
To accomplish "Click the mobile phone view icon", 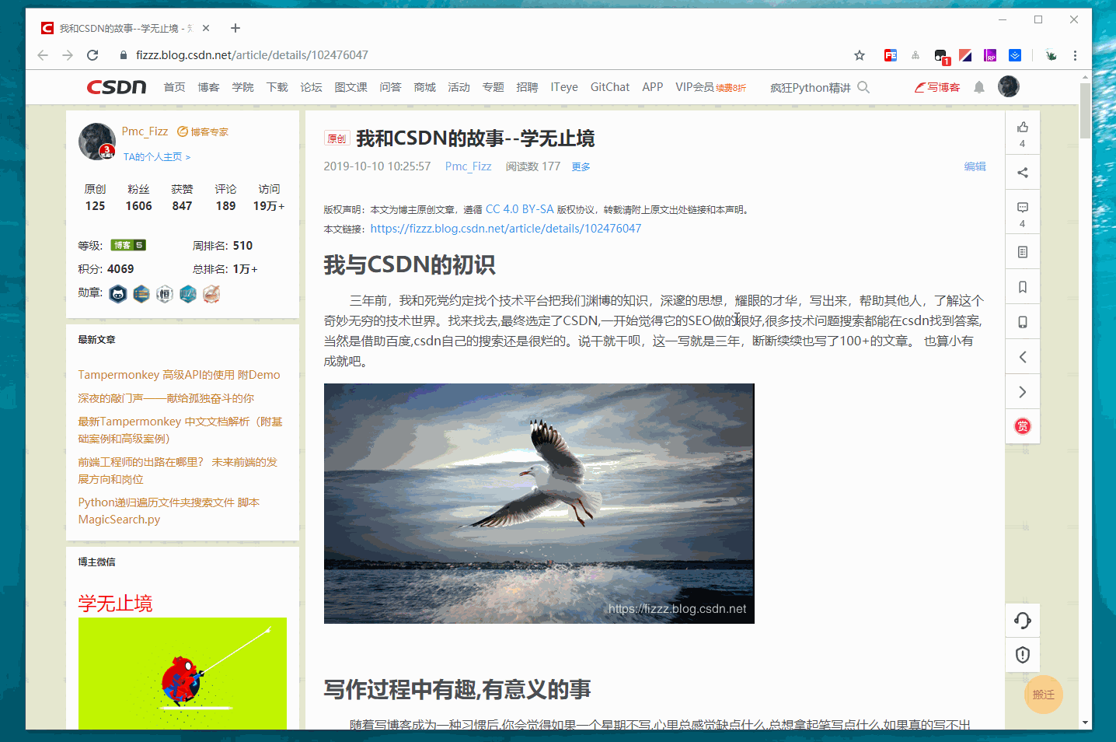I will pyautogui.click(x=1023, y=322).
